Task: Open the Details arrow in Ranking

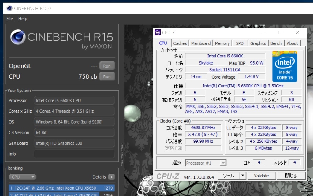Action: pyautogui.click(x=112, y=177)
